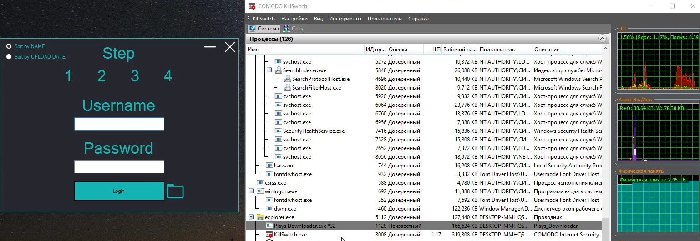Image resolution: width=700 pixels, height=241 pixels.
Task: Click icon of fontdrvhost.exe with PID 932
Action: click(269, 174)
